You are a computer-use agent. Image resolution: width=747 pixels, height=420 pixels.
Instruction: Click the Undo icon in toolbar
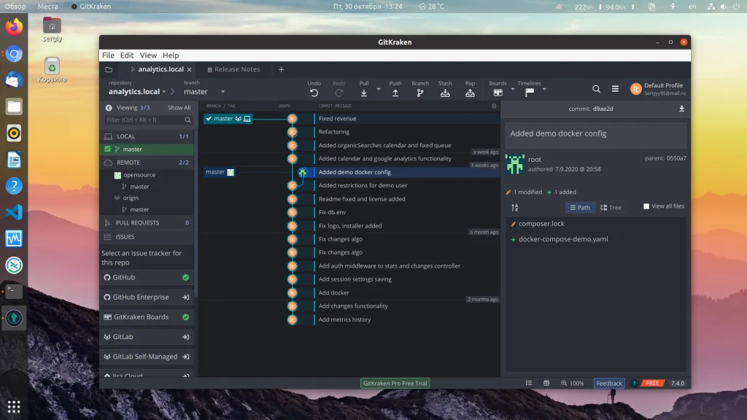click(x=314, y=93)
